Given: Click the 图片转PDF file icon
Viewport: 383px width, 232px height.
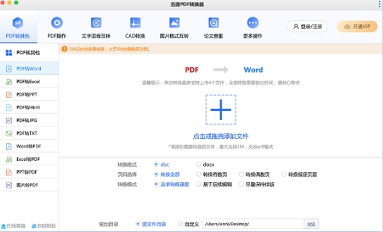Looking at the screenshot, I should (x=9, y=185).
